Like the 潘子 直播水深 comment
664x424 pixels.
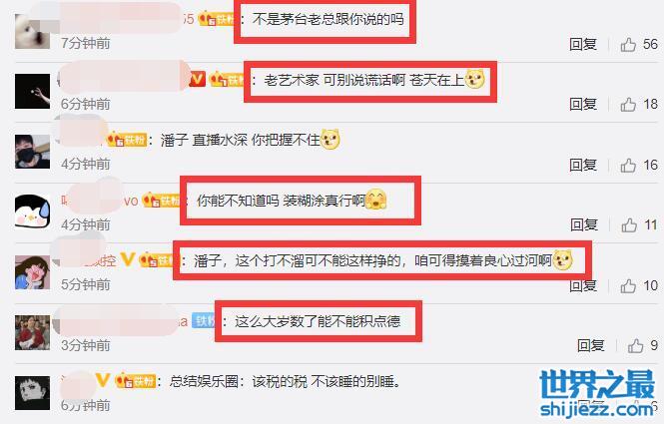coord(628,165)
